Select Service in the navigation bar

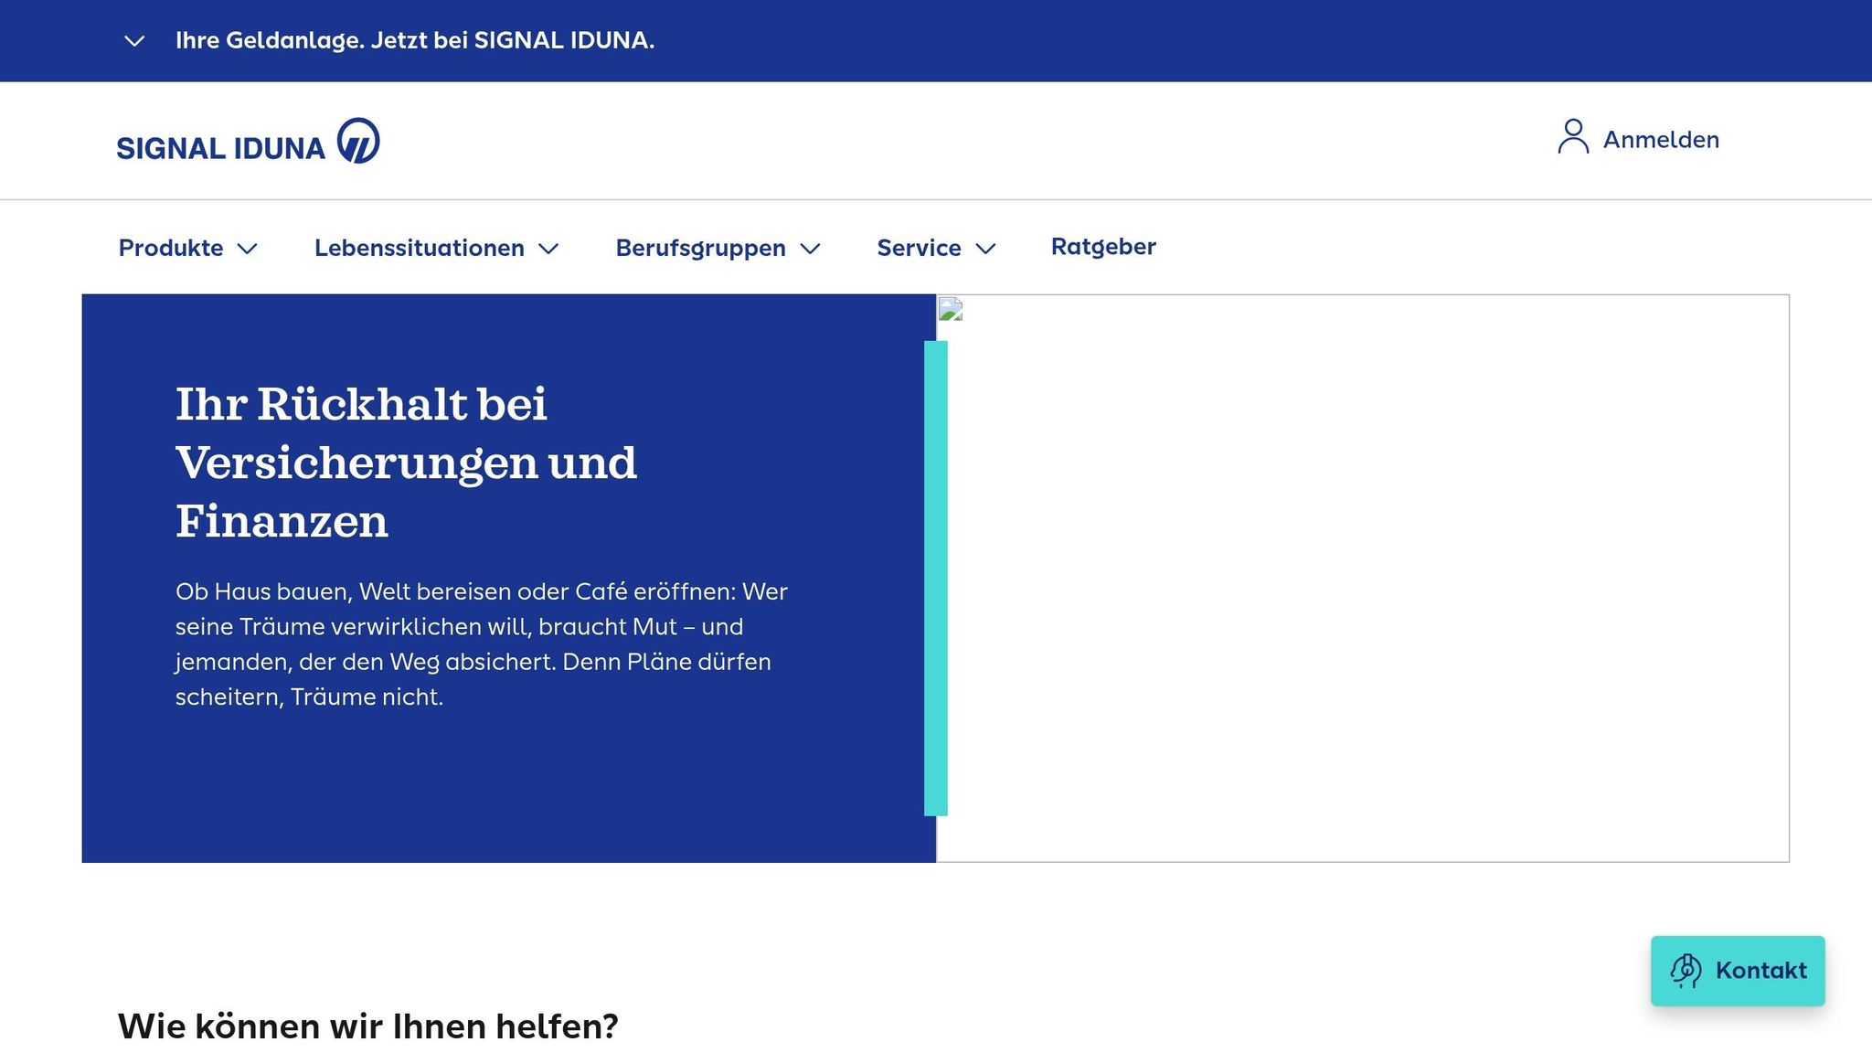919,247
